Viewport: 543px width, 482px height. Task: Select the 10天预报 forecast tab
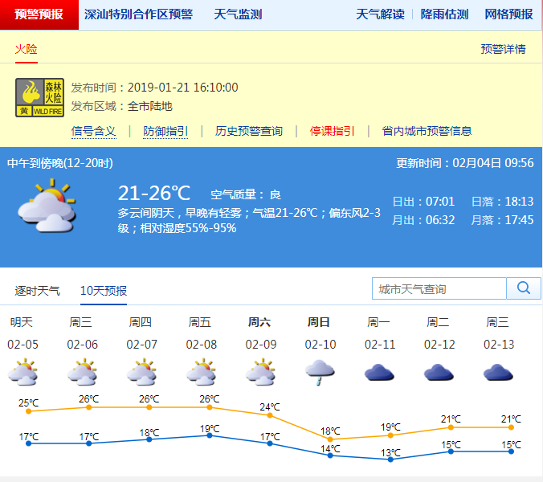point(104,291)
